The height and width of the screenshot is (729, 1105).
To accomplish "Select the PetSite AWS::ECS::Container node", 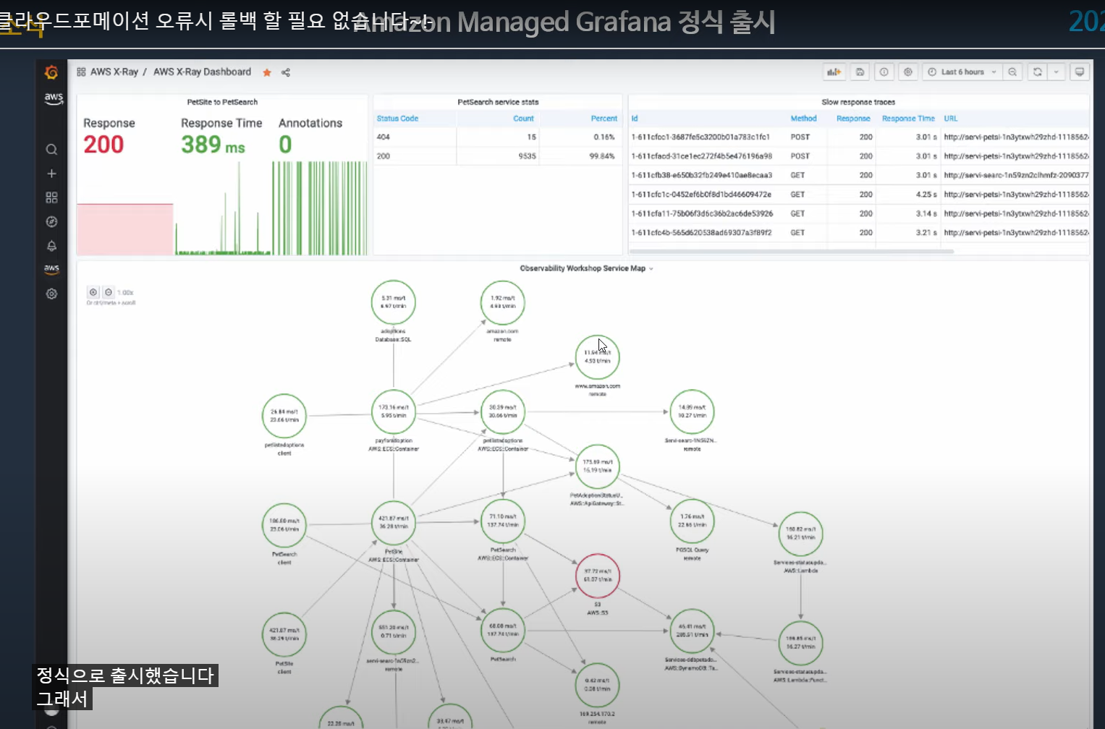I will pos(394,522).
